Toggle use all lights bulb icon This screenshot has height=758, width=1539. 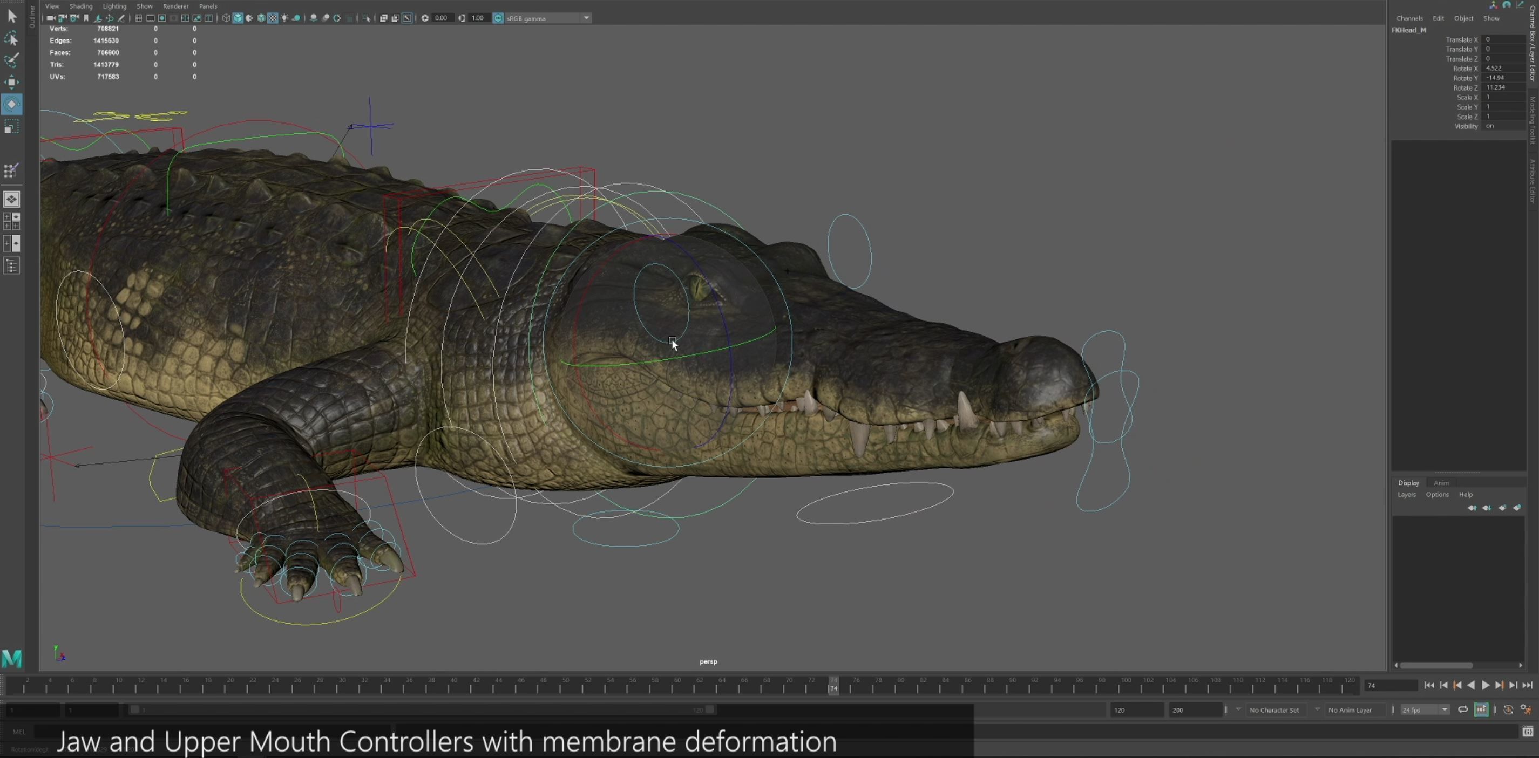(285, 18)
